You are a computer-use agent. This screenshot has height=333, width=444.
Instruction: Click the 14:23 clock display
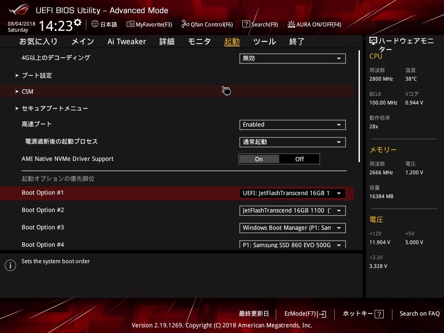[x=56, y=26]
